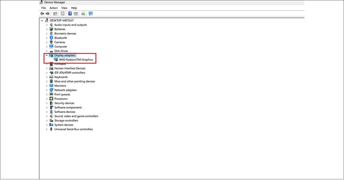Click the Forward arrow toolbar button
The image size is (344, 180).
pyautogui.click(x=47, y=13)
